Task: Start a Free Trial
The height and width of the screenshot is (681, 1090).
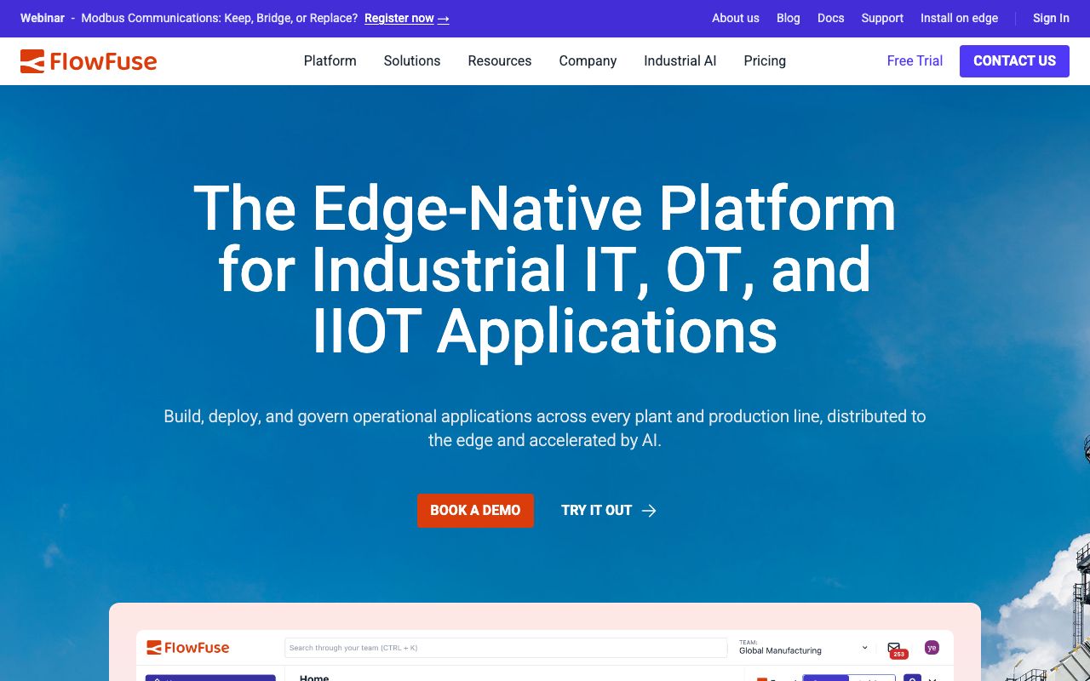Action: tap(915, 61)
